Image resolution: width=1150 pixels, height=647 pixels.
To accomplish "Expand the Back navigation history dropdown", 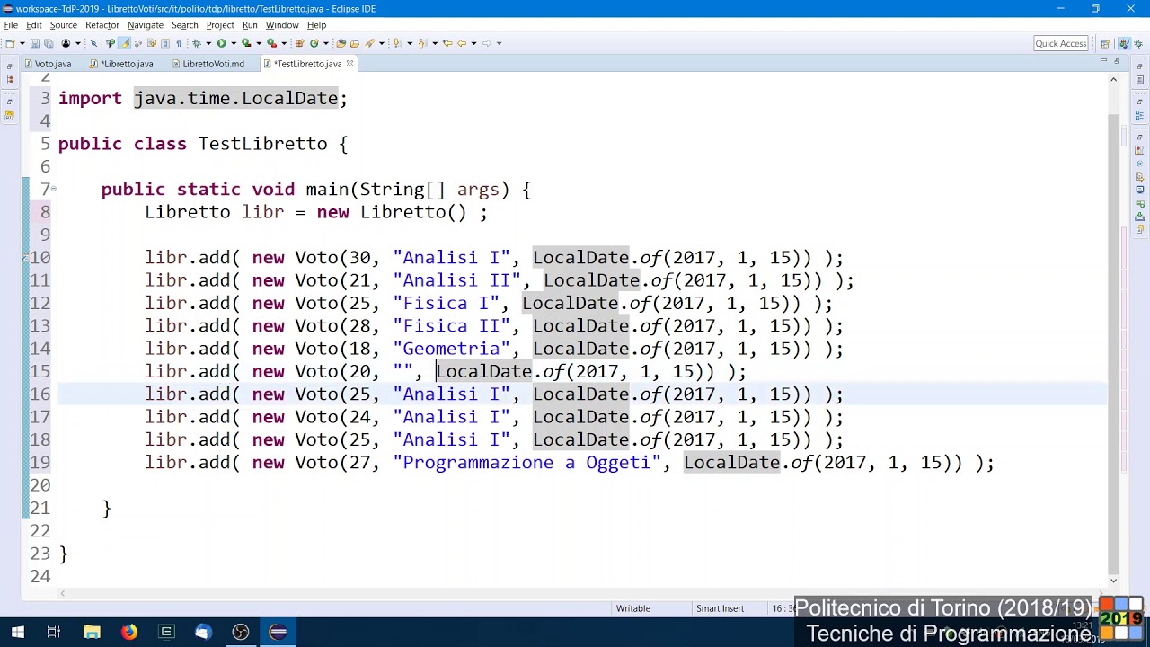I will 473,43.
